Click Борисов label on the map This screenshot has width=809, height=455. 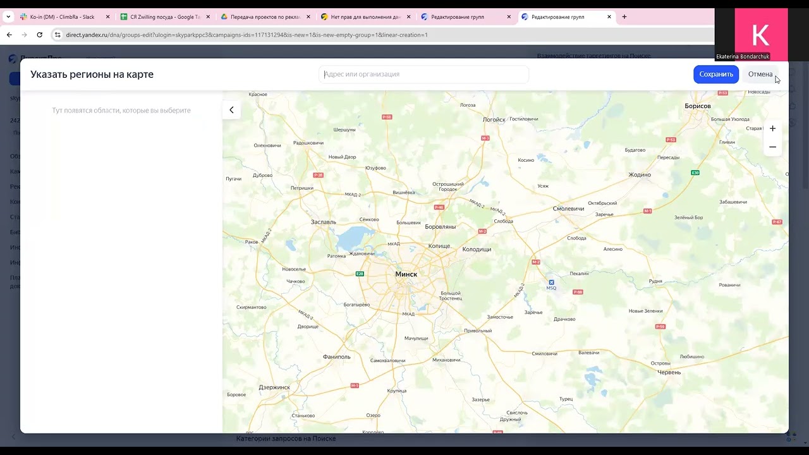698,106
